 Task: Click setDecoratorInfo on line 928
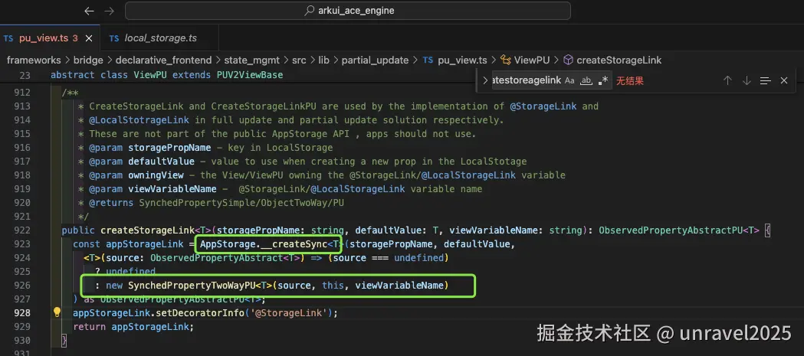click(x=201, y=312)
